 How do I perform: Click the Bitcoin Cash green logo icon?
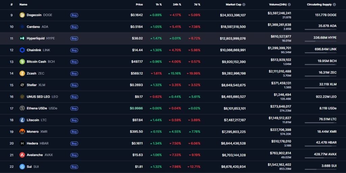point(22,62)
